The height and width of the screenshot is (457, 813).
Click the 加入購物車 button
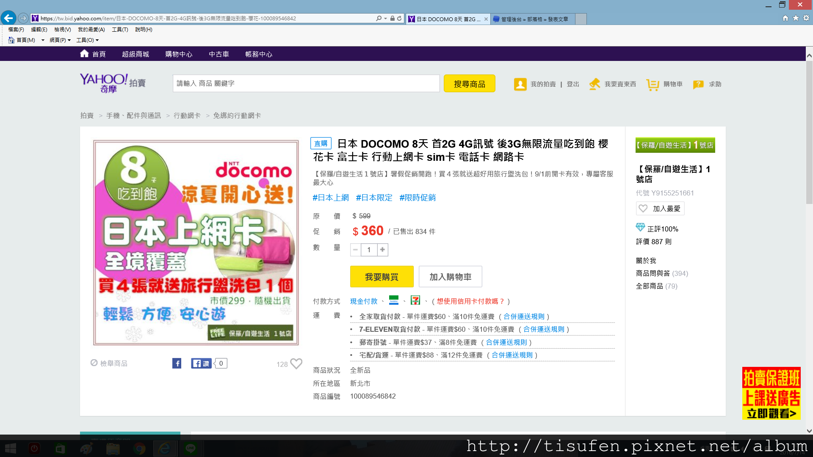click(x=450, y=277)
